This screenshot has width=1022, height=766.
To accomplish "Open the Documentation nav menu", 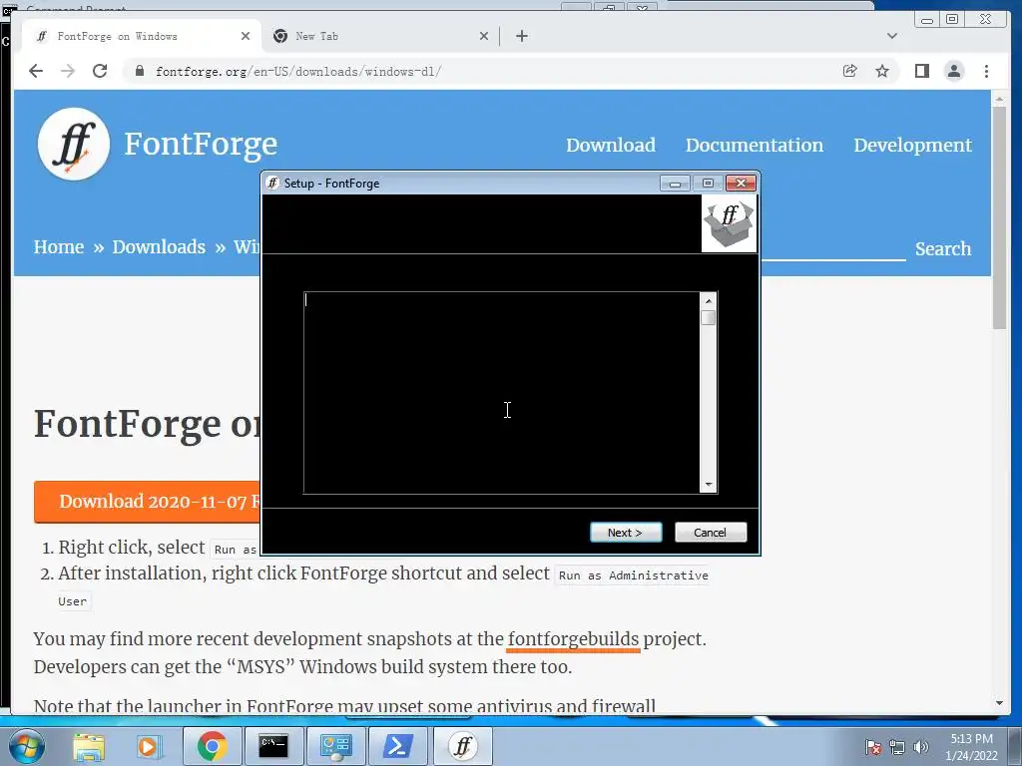I will 755,145.
